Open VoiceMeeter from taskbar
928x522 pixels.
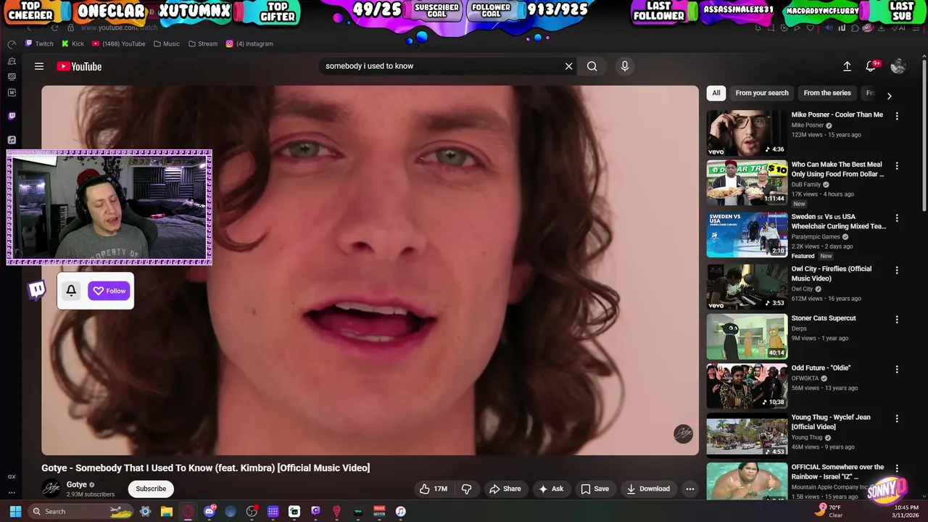coord(379,511)
